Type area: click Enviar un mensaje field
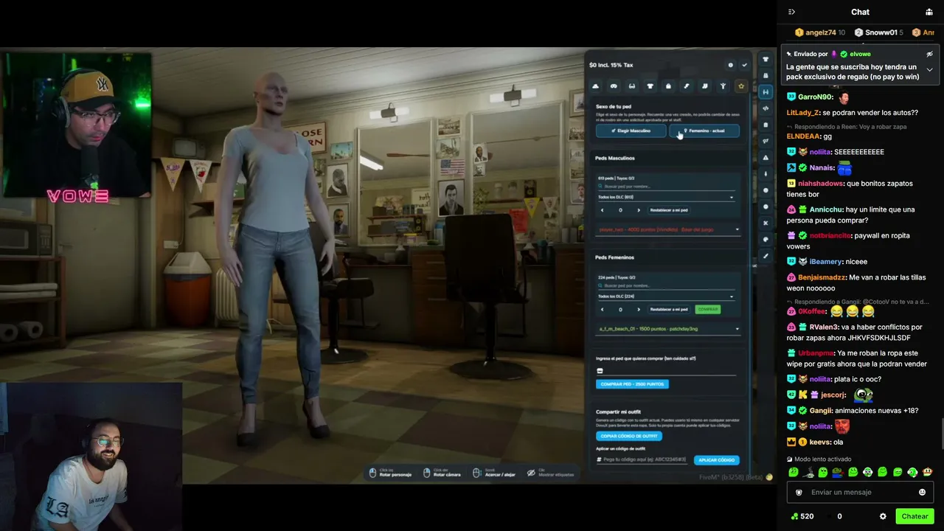Viewport: 944px width, 531px height. tap(860, 492)
